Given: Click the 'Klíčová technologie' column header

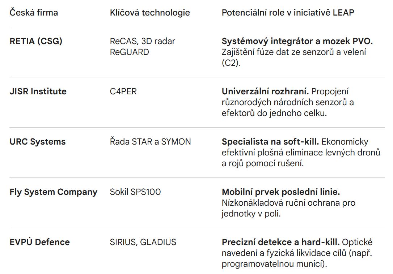Looking at the screenshot, I should (x=150, y=13).
